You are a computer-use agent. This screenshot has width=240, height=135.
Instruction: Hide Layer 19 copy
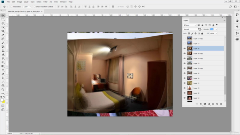click(x=184, y=58)
